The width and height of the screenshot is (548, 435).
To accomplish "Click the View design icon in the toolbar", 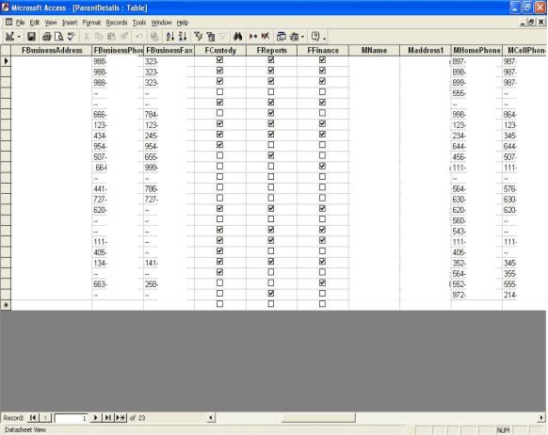I will [9, 37].
